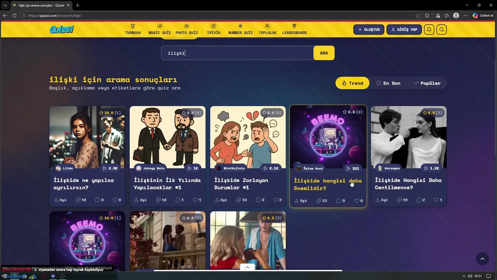Bookmark this page with the star icon
The height and width of the screenshot is (280, 497).
(x=417, y=16)
